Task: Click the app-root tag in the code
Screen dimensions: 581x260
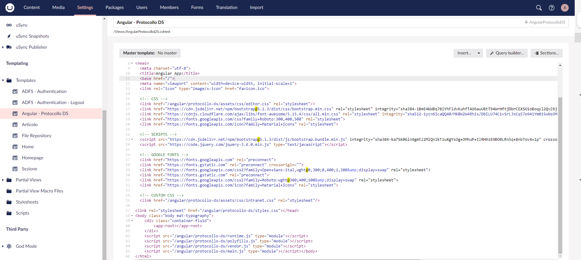Action: coord(178,226)
